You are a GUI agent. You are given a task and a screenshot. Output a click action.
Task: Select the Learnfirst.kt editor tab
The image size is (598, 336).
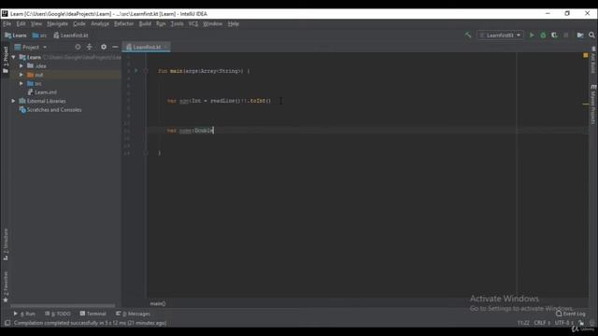[x=147, y=47]
